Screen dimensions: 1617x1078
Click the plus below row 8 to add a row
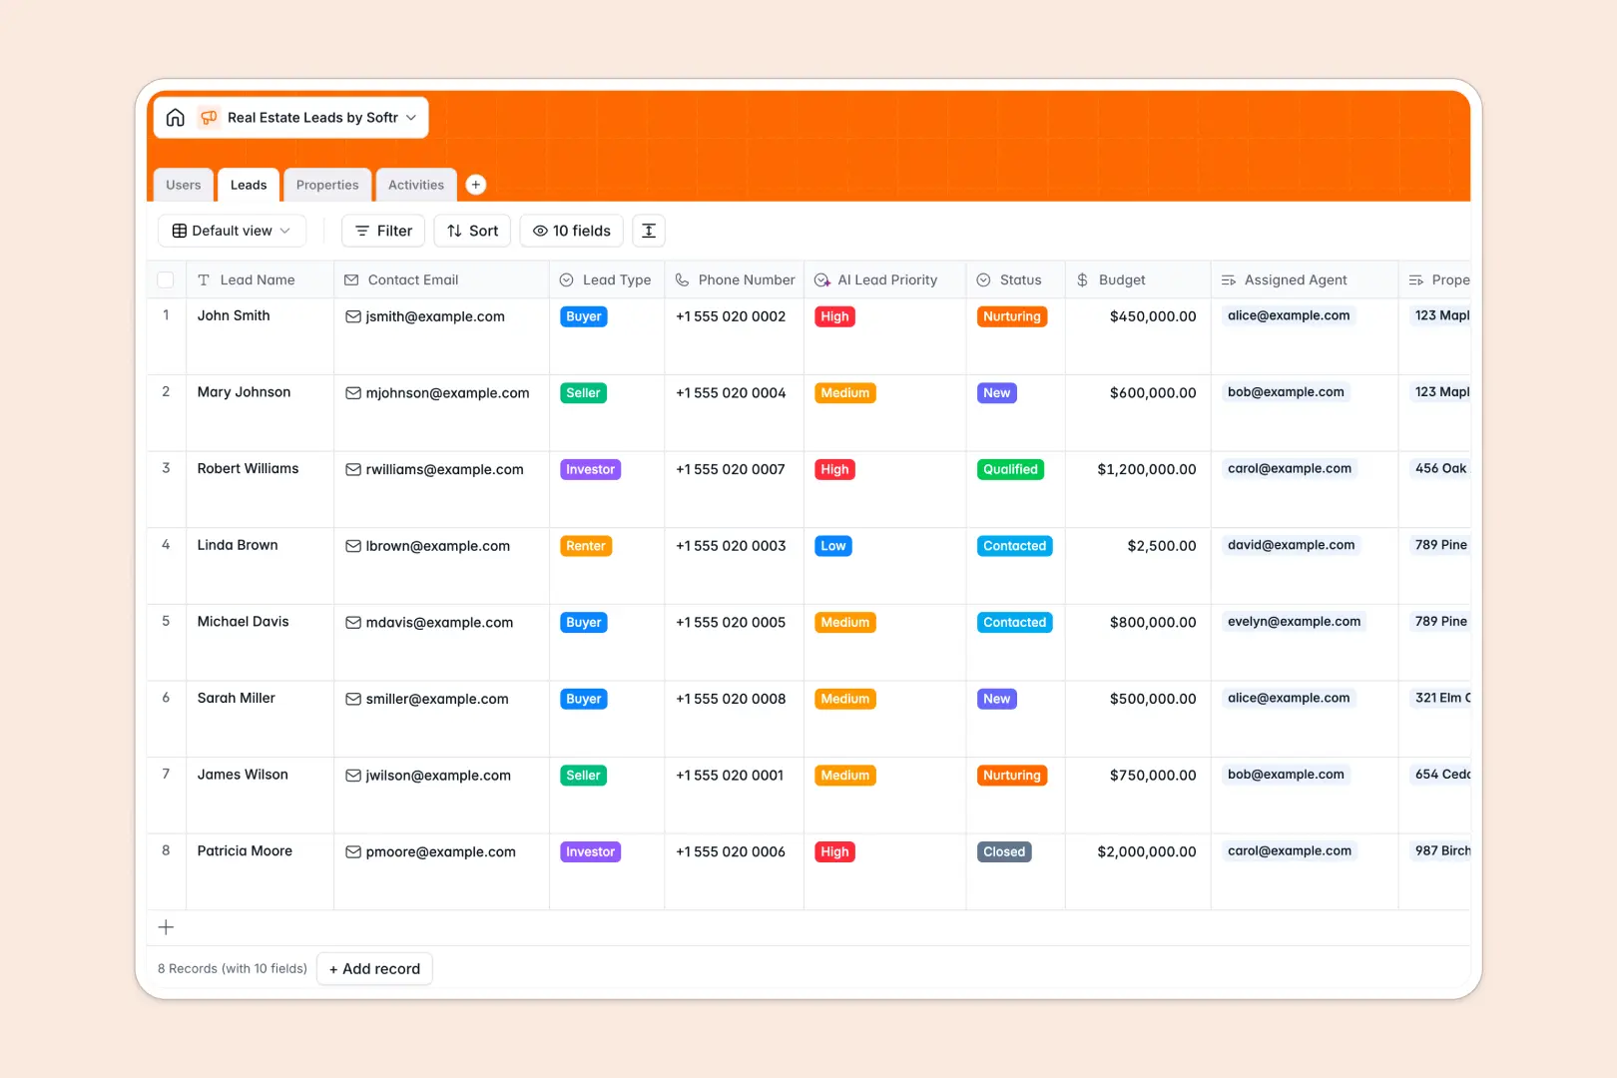pos(166,926)
